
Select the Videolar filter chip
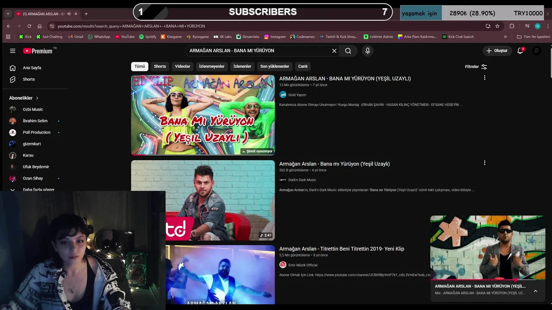click(x=182, y=66)
